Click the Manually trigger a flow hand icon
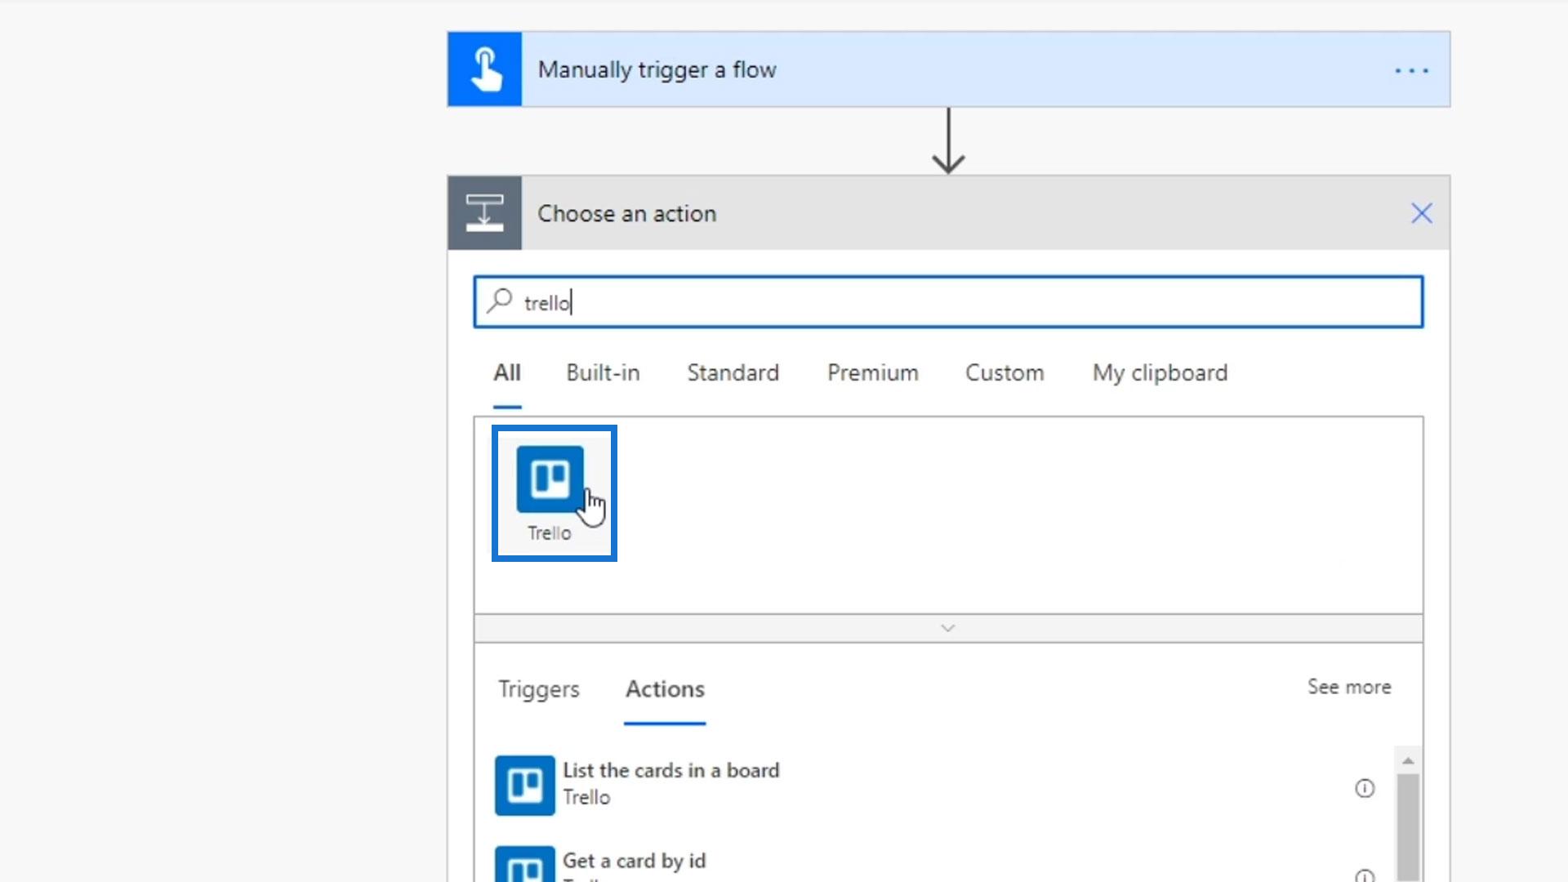Screen dimensions: 1568x882 (484, 69)
